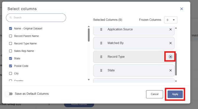Grab the Record Type drag handle
198x109 pixels.
pyautogui.click(x=101, y=57)
